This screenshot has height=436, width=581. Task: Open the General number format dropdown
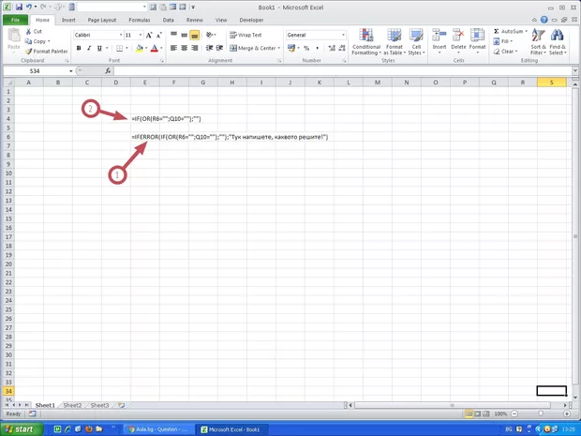tap(343, 35)
